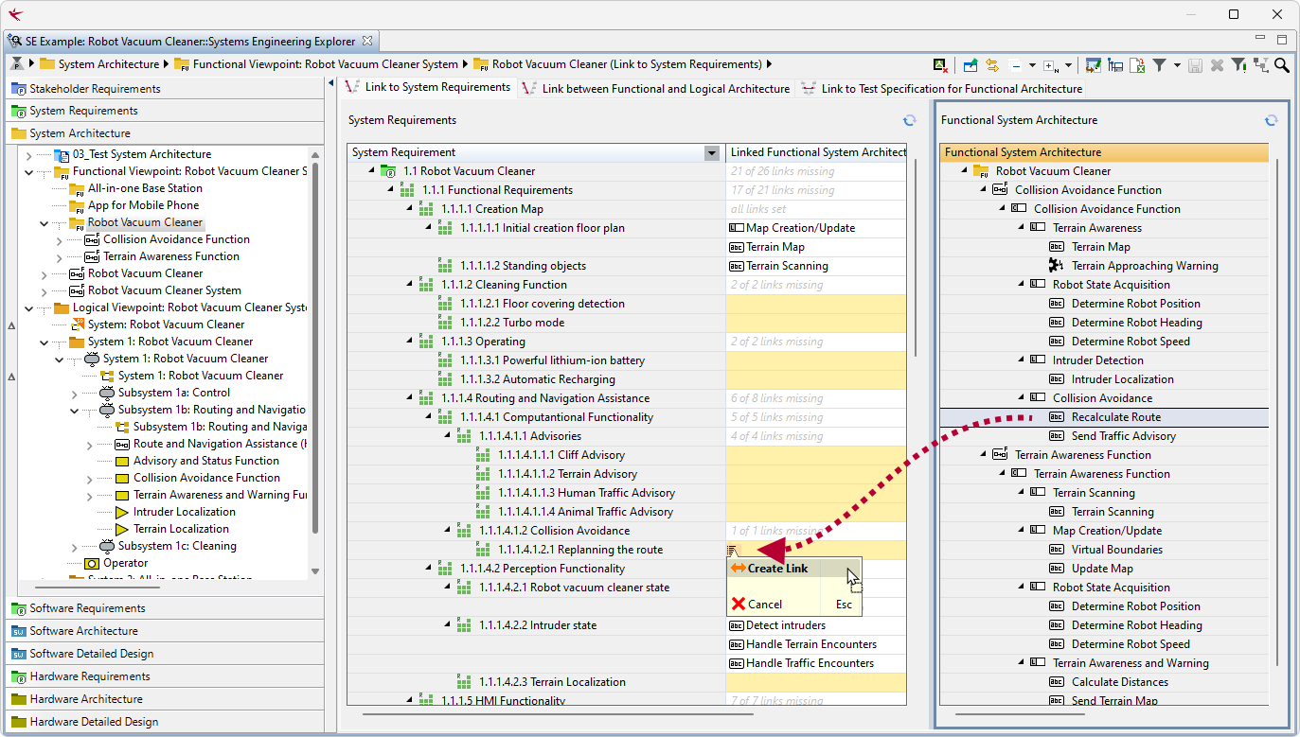Click the disabled save floppy icon
The width and height of the screenshot is (1300, 737).
coord(1195,65)
